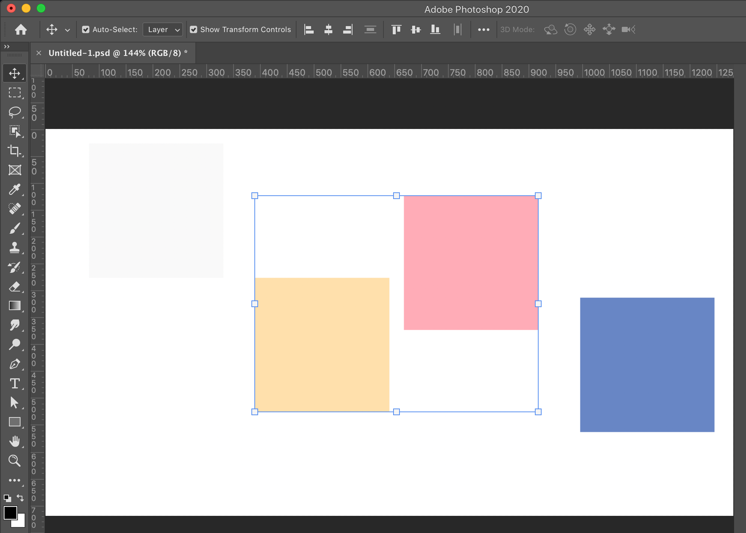Open the align options three-dot menu
Viewport: 746px width, 533px height.
click(x=483, y=29)
